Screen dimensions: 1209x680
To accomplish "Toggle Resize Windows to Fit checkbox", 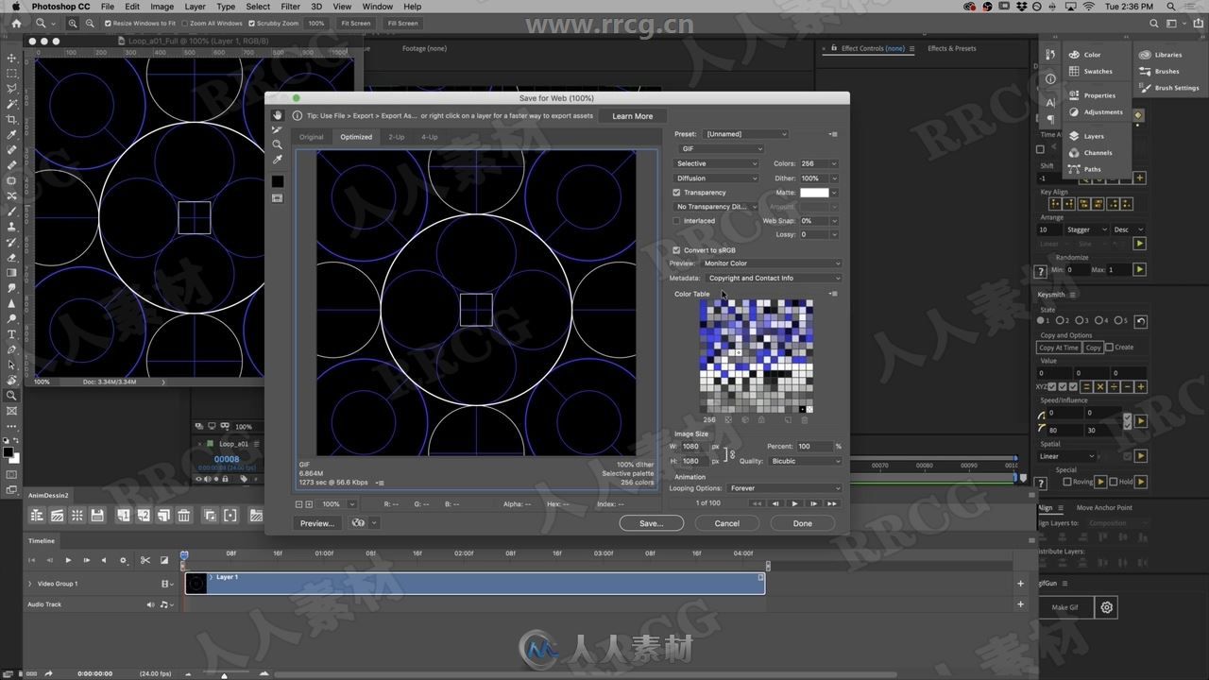I will pos(108,23).
